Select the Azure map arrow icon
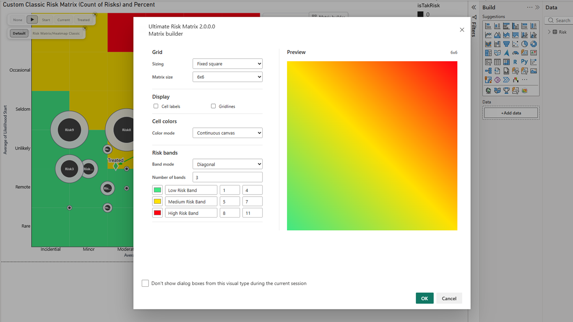 506,53
